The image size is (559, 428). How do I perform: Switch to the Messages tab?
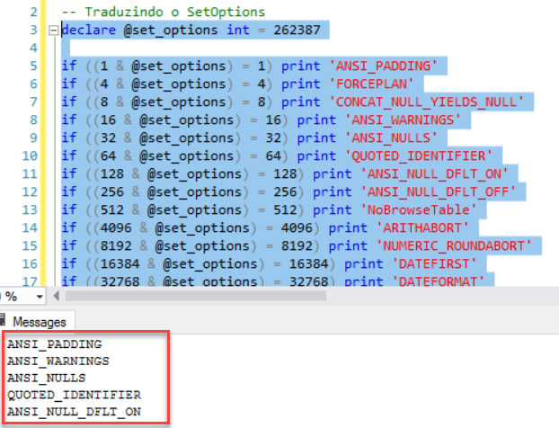(x=38, y=322)
